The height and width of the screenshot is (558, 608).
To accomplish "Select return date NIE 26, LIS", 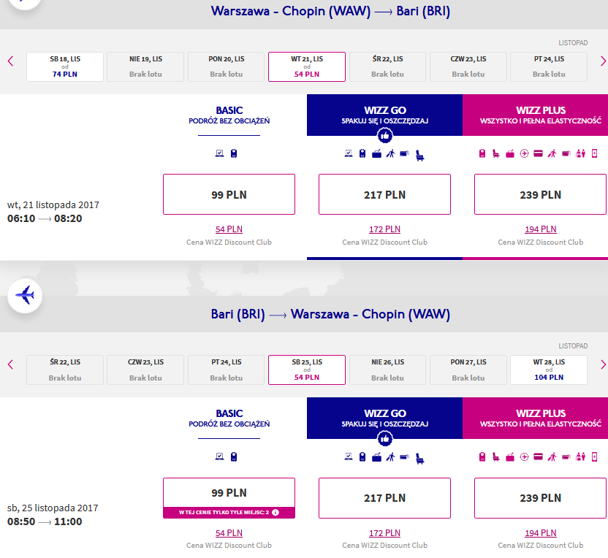I will coord(387,370).
